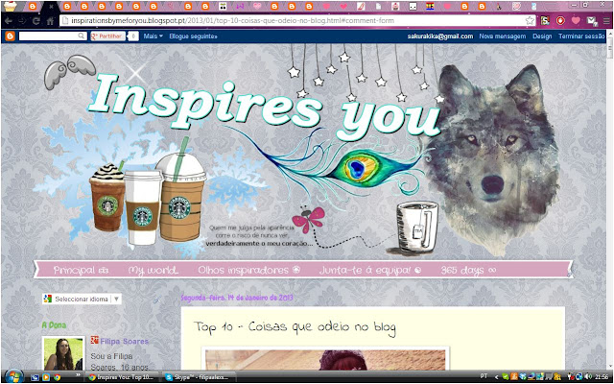Viewport: 614px width, 384px height.
Task: Show hidden tray icons with the arrow
Action: coord(497,377)
